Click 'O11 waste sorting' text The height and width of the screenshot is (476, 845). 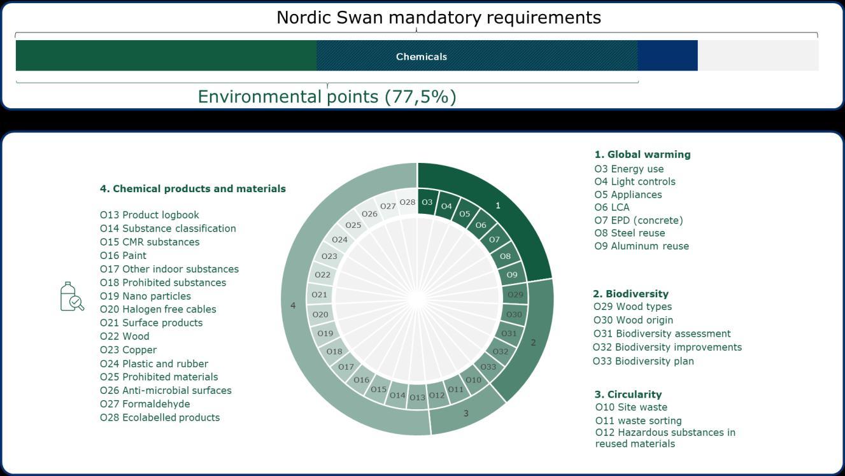point(639,421)
